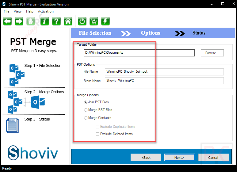Select Join PST Files radio button
Image resolution: width=237 pixels, height=172 pixels.
(86, 102)
